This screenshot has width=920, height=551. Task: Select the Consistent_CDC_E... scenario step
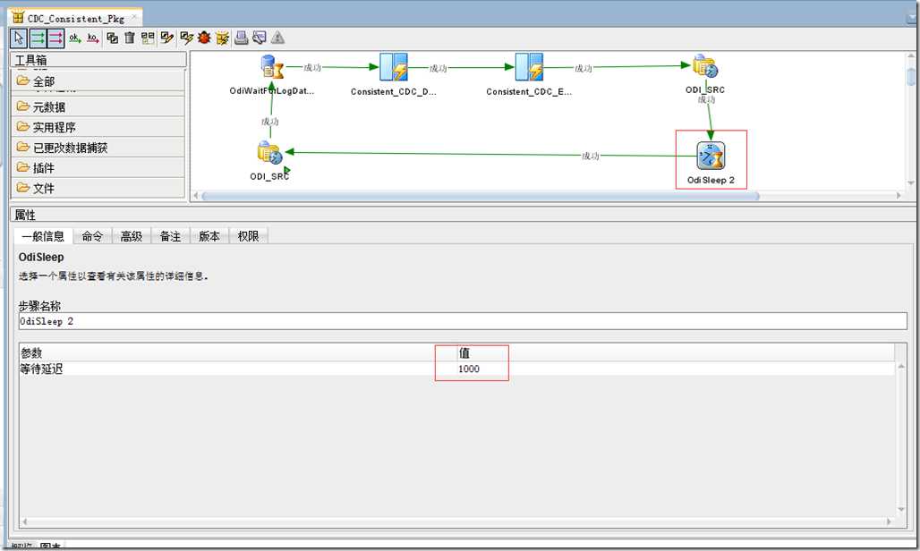(x=529, y=67)
